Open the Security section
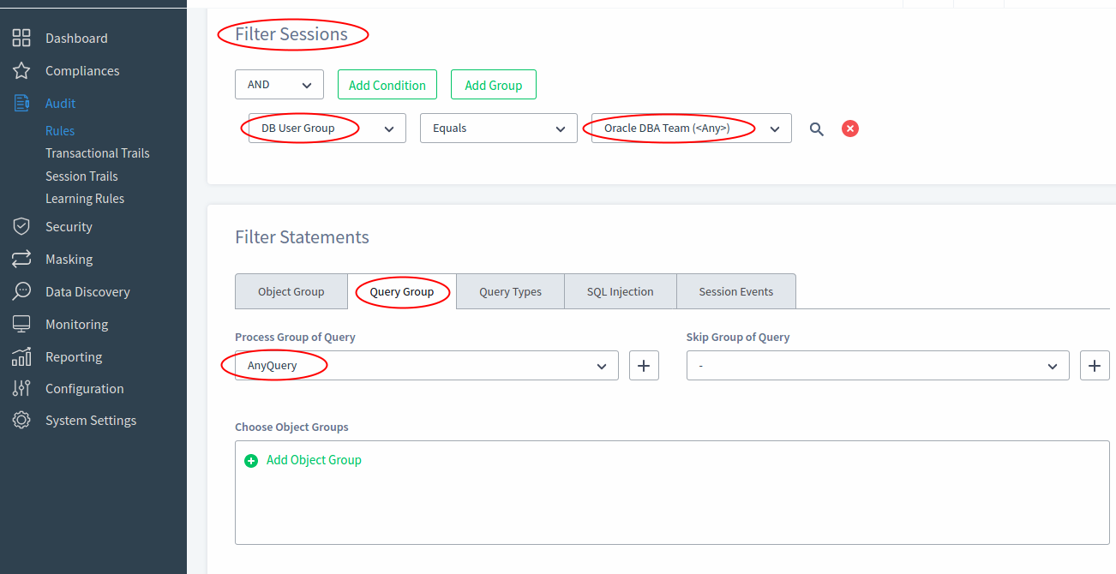 [69, 226]
